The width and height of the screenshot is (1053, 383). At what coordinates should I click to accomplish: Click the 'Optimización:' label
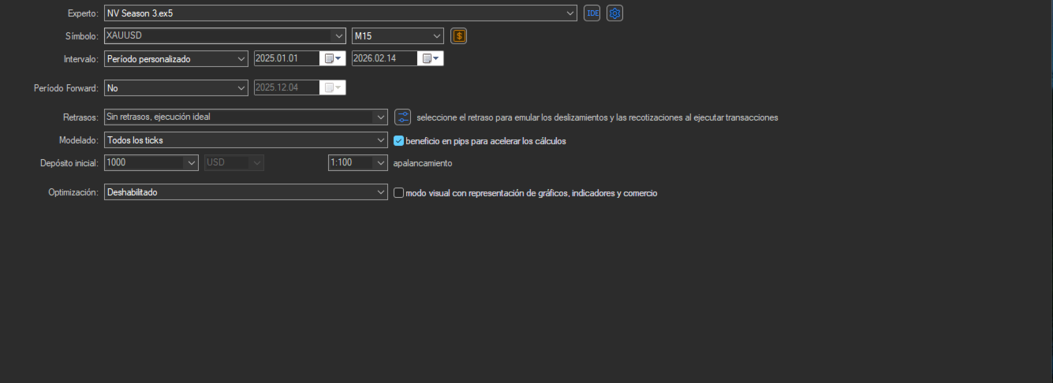point(73,192)
